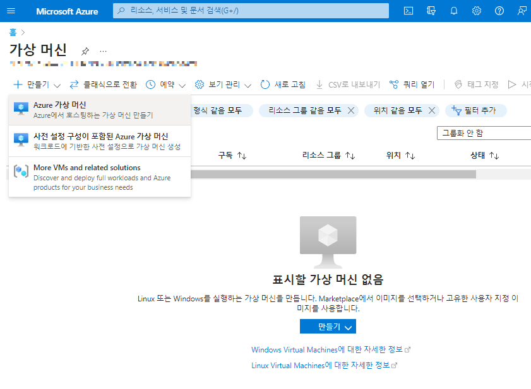Open the 형식 같음 모두 filter pill

coord(222,110)
